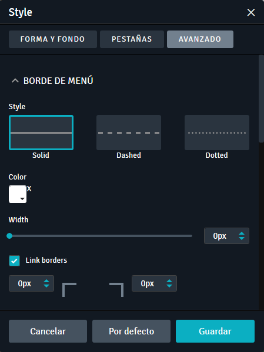
Task: Select the AVANZADO tab
Action: click(200, 39)
